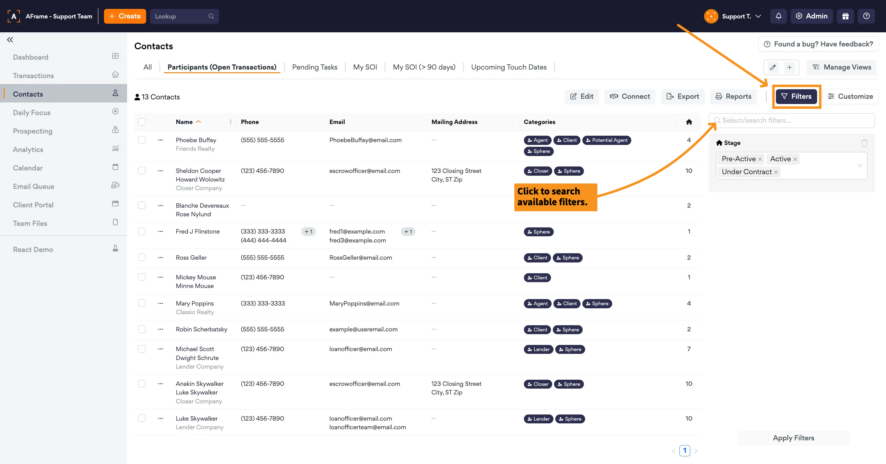Open Transactions in the sidebar
This screenshot has height=464, width=886.
pos(33,76)
